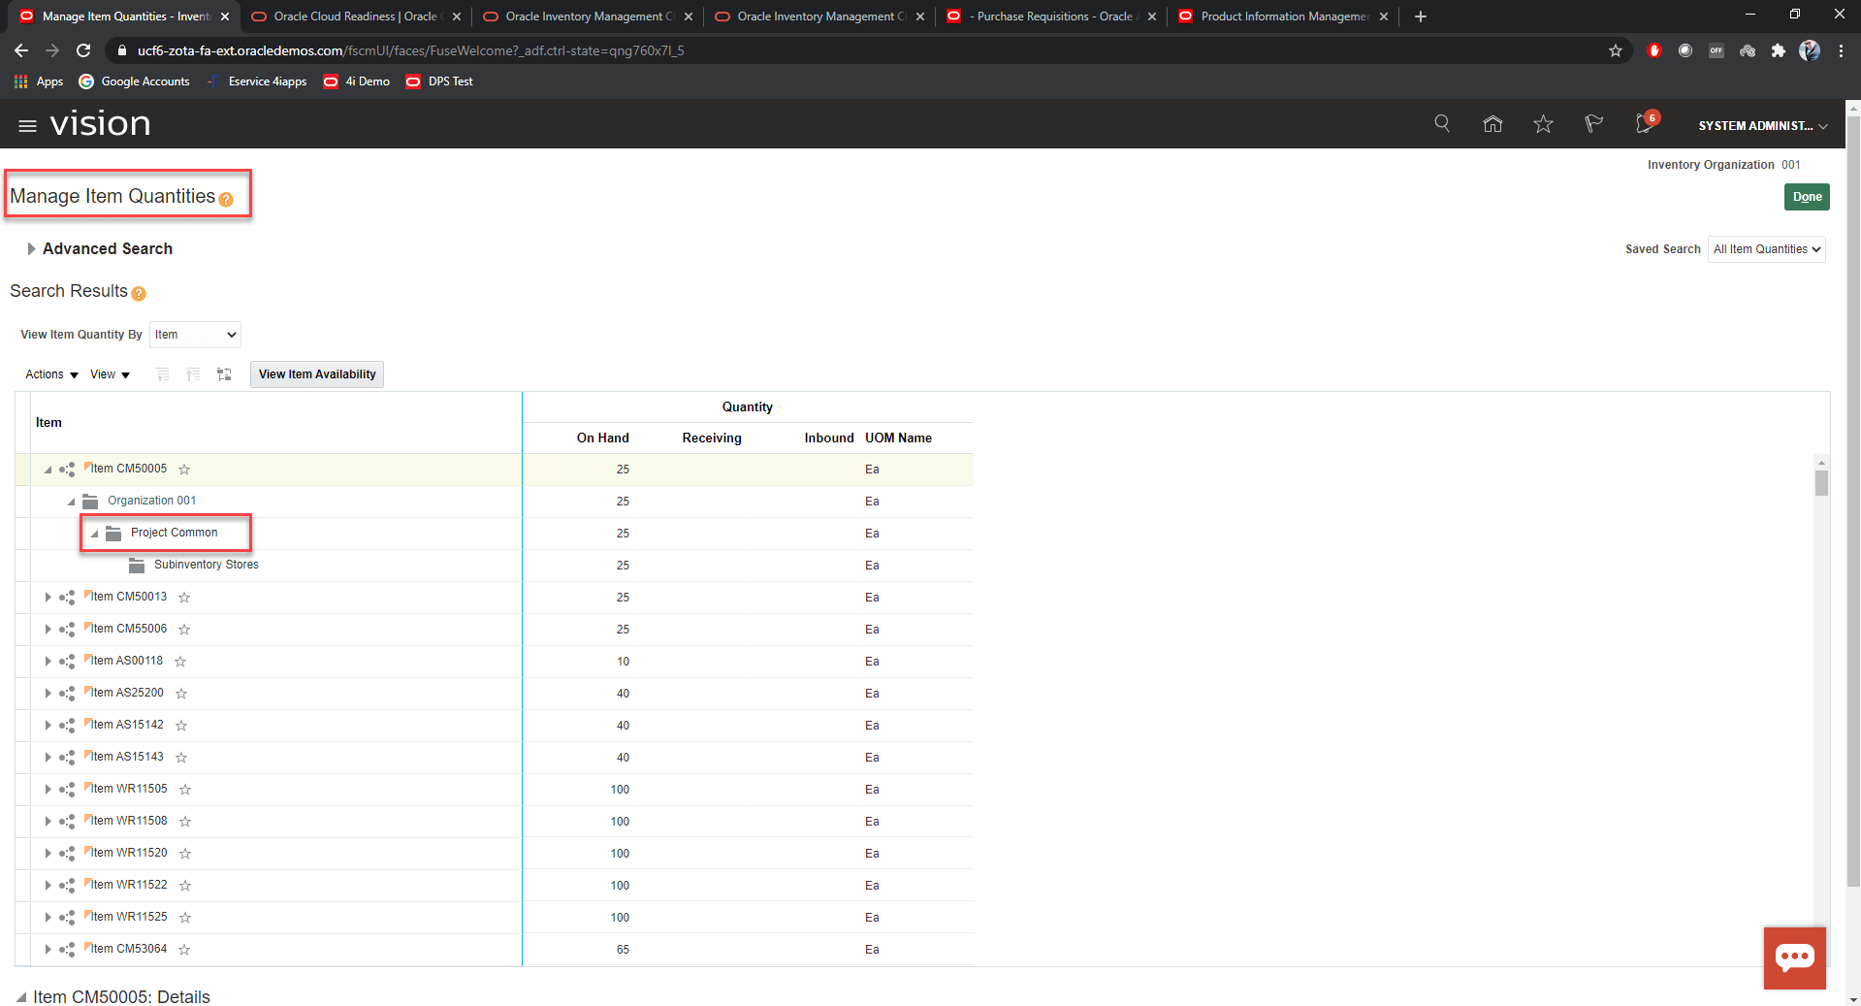Click help icon next to Manage Item Quantities
This screenshot has width=1861, height=1006.
[226, 200]
